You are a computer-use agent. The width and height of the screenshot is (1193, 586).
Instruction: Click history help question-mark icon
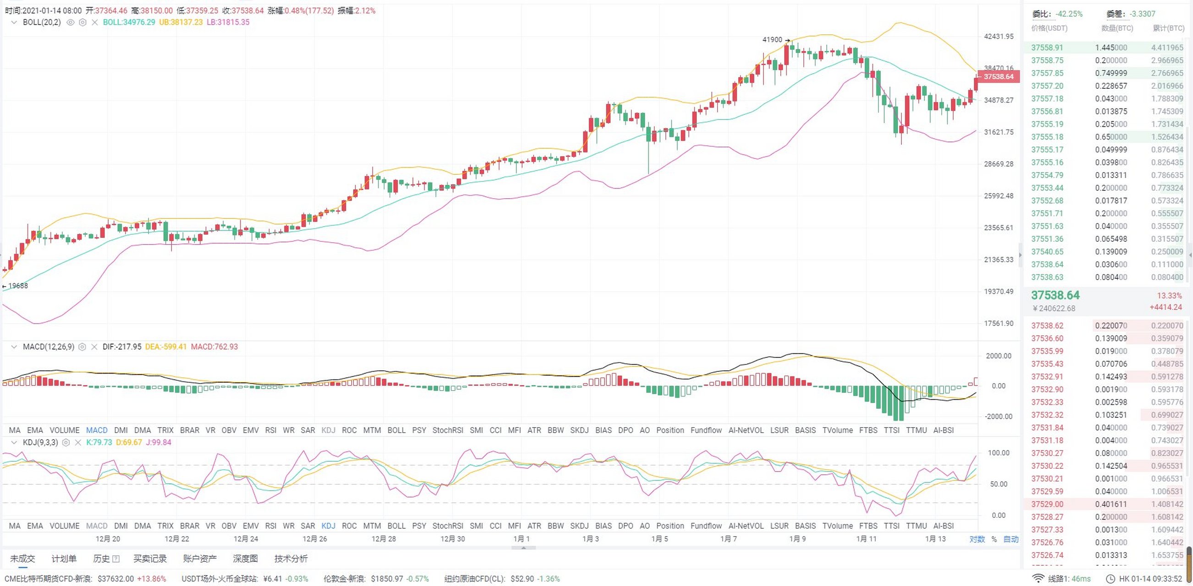coord(116,559)
